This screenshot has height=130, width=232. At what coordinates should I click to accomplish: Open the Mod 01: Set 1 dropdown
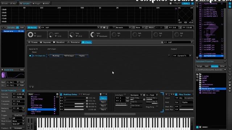[12, 82]
